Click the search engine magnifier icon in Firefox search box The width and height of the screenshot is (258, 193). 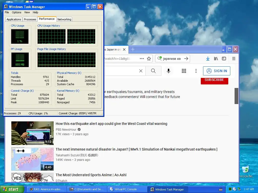click(159, 58)
